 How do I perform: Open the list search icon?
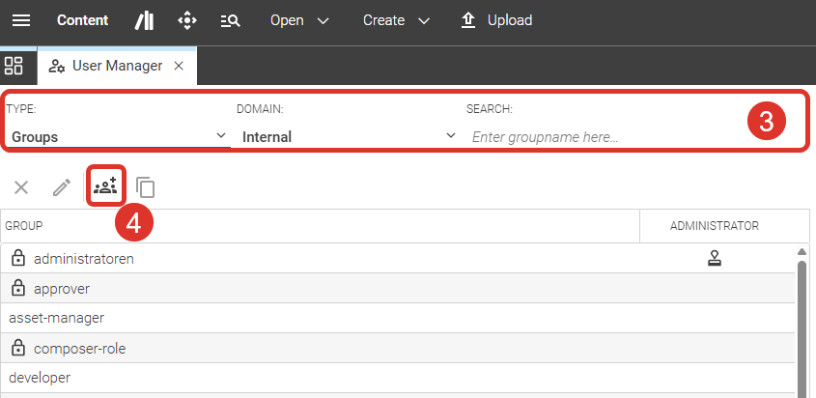230,20
